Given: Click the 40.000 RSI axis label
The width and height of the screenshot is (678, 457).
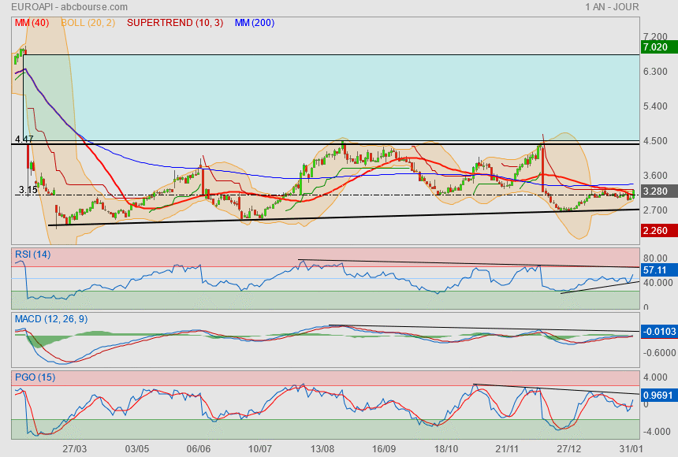Looking at the screenshot, I should coord(658,282).
